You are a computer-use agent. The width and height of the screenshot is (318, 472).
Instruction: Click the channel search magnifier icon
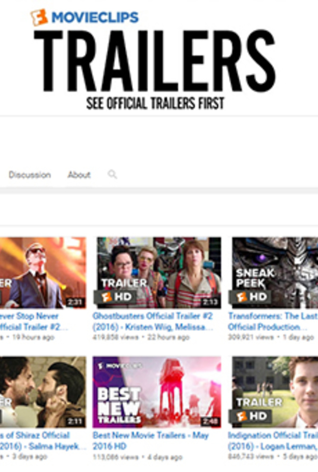click(x=112, y=174)
